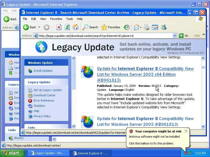Click sidebar scrollbar up arrow
Viewport: 210px width, 157px height.
[74, 58]
